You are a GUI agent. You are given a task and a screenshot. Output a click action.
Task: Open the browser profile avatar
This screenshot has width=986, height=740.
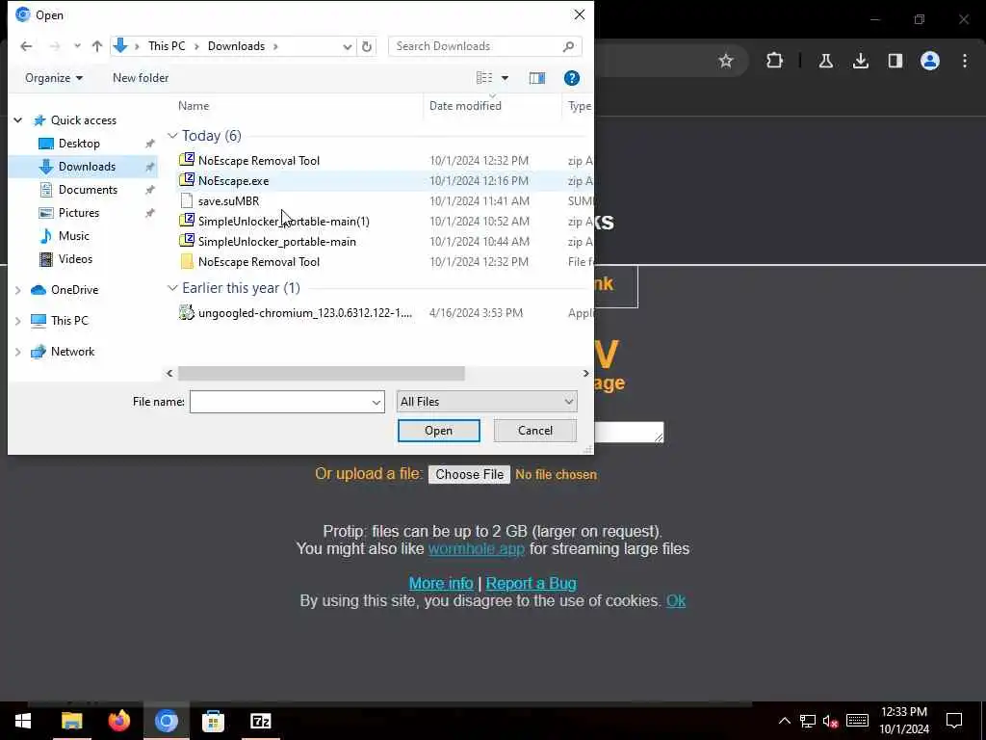point(929,61)
